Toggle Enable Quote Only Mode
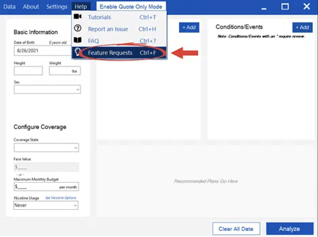 [131, 7]
